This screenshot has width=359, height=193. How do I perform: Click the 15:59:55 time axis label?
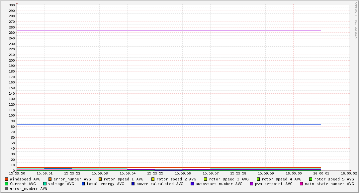tap(155, 173)
